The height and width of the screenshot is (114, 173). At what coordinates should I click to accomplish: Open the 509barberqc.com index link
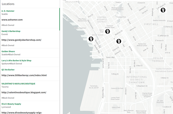click(x=24, y=75)
